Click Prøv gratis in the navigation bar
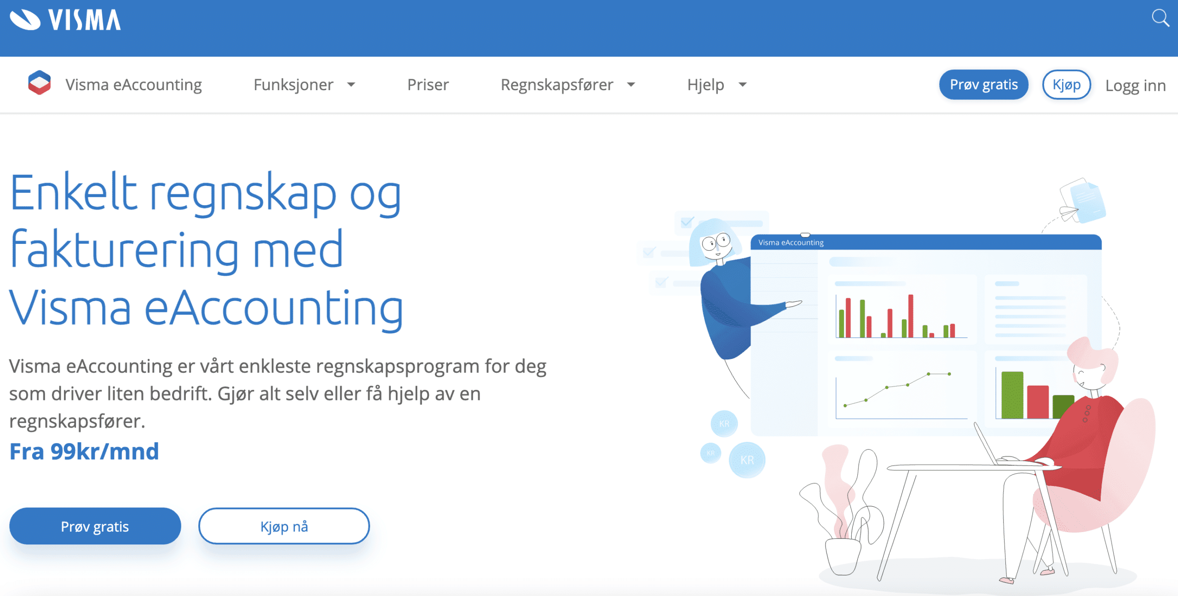 [984, 85]
